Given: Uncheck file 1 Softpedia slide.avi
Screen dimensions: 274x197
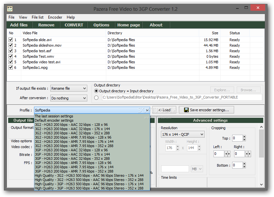Looking at the screenshot, I should click(x=11, y=39).
